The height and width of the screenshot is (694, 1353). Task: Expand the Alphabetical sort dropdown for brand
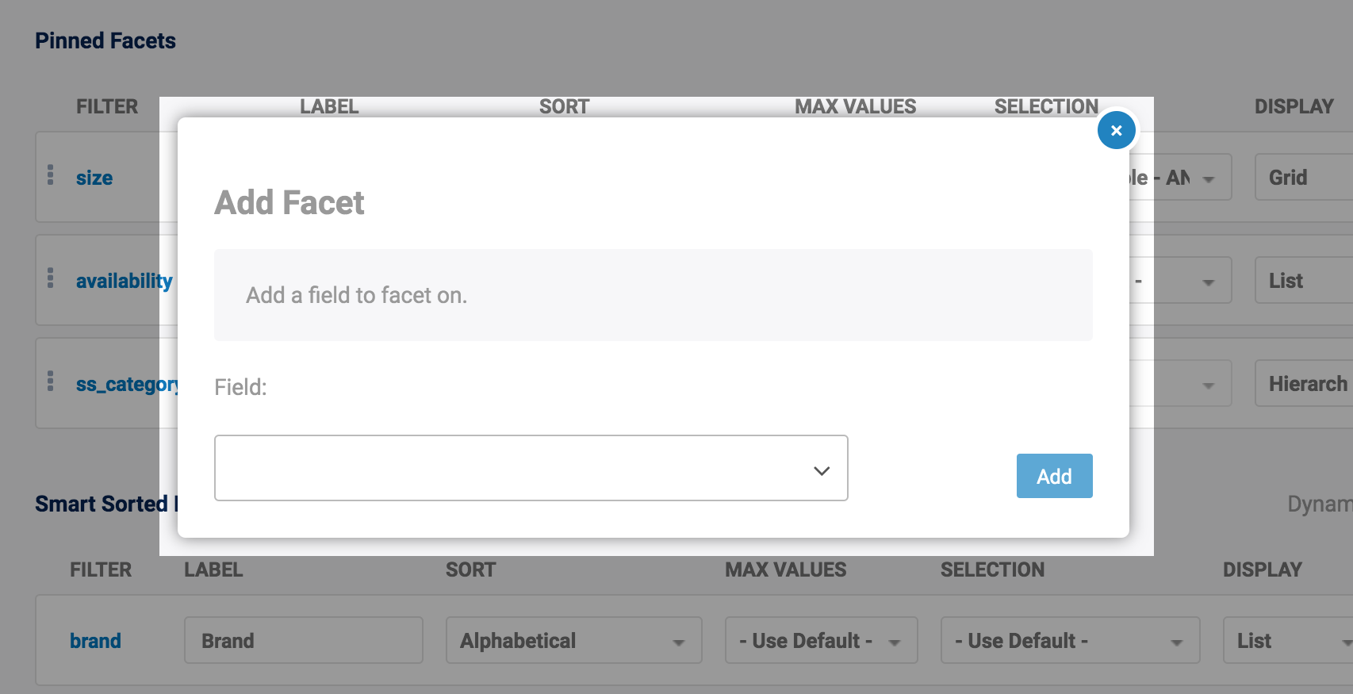pyautogui.click(x=573, y=641)
